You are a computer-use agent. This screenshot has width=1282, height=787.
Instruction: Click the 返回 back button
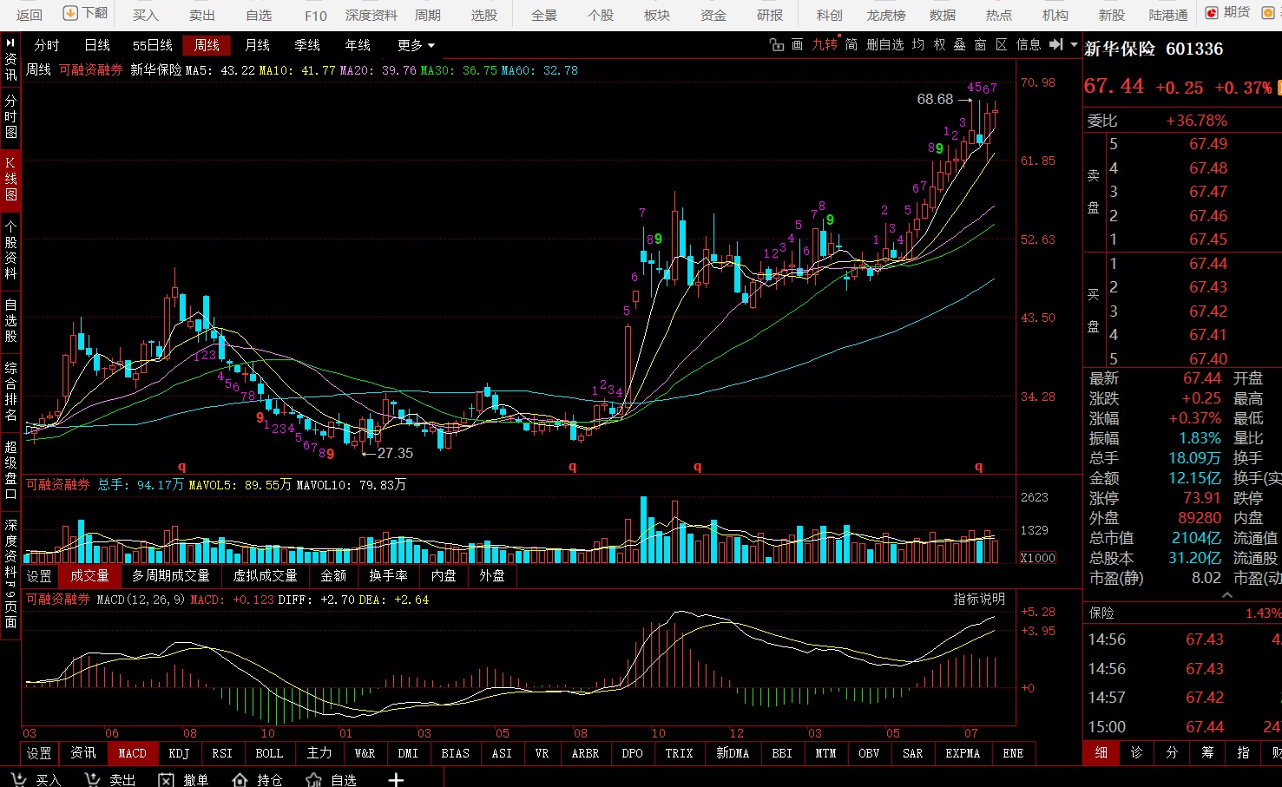click(29, 15)
